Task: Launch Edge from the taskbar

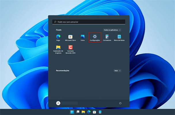Action: 89,112
